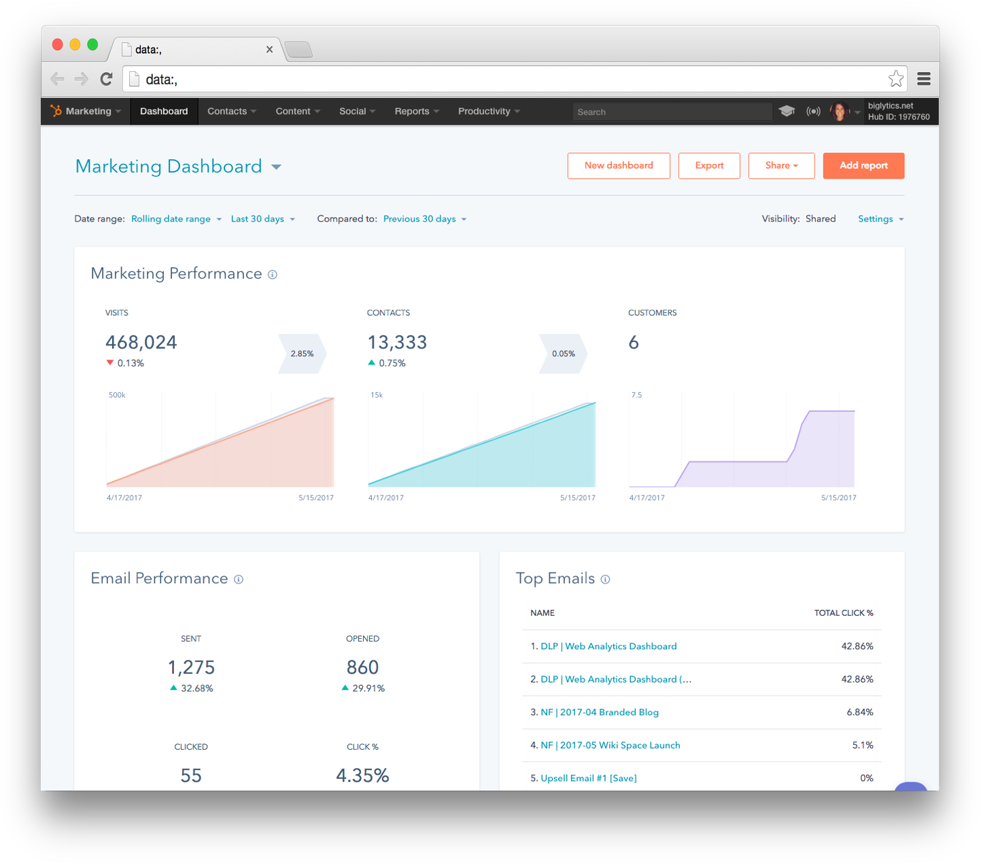Click the browser forward arrow
Image resolution: width=981 pixels, height=864 pixels.
(x=82, y=79)
